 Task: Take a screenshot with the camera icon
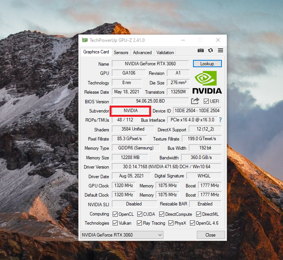click(x=200, y=50)
